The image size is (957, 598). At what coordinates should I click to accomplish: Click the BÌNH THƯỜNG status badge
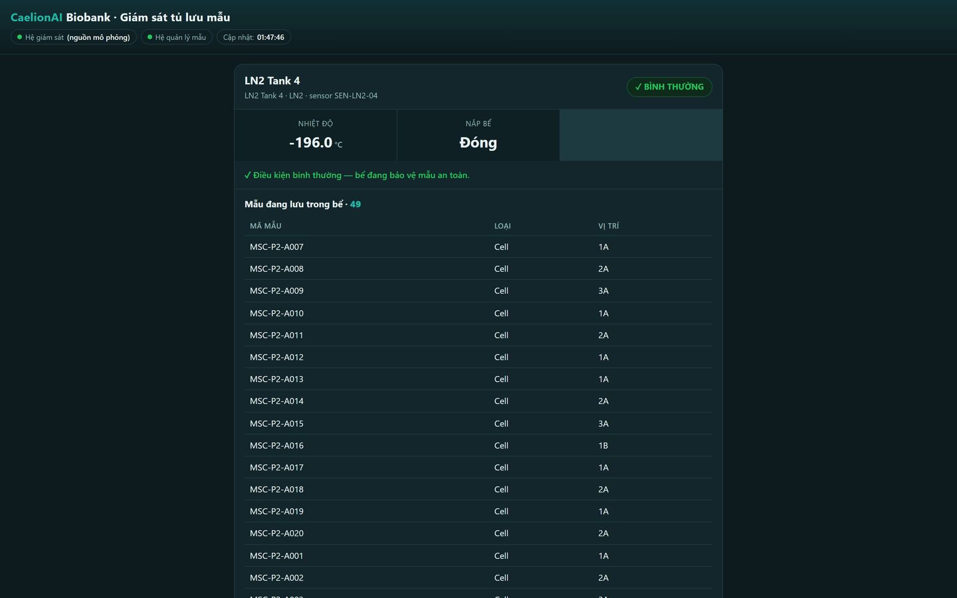[669, 87]
